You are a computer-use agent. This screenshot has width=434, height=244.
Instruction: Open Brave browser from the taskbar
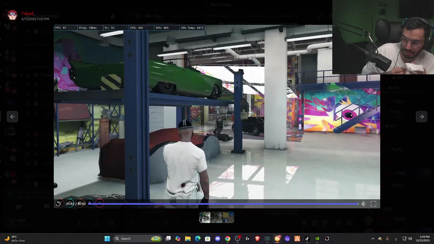click(257, 239)
